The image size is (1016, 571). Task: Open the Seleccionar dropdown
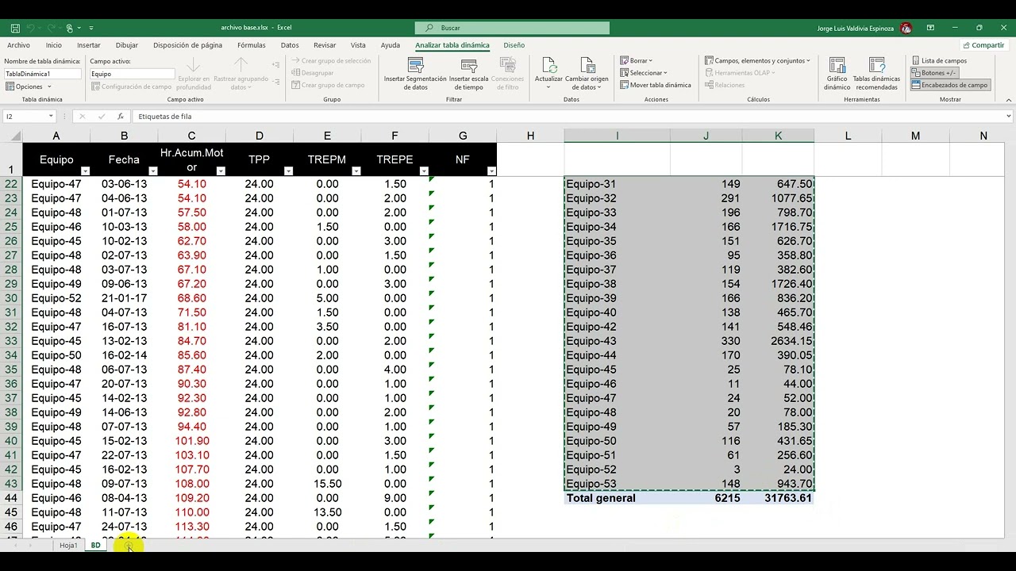643,73
